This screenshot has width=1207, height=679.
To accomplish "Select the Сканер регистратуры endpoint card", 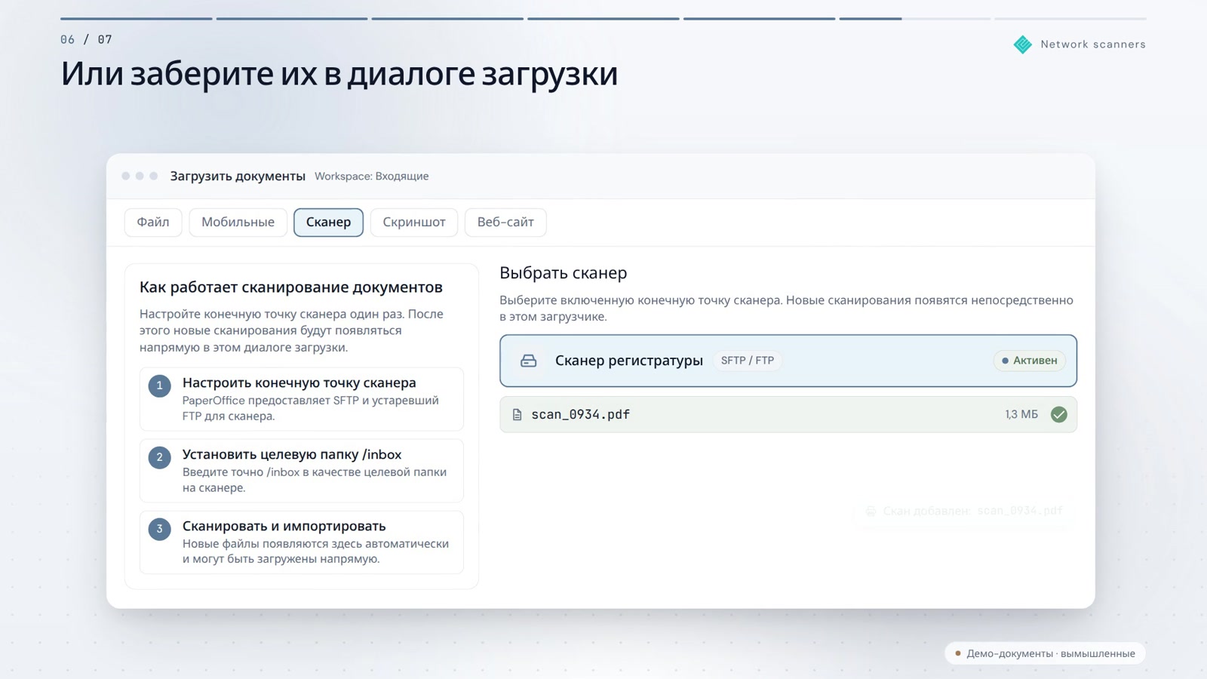I will (x=788, y=361).
